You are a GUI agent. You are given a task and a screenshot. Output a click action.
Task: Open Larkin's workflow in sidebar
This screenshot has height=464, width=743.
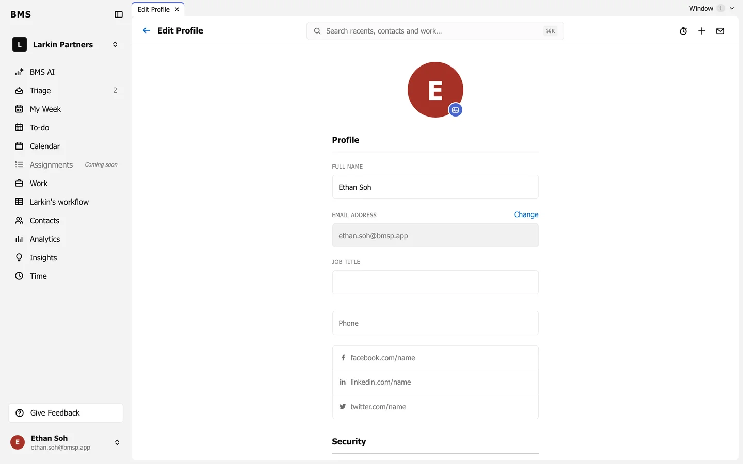point(66,202)
